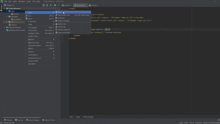Click the locate/select opened file target icon
This screenshot has width=220, height=124.
tap(44, 5)
